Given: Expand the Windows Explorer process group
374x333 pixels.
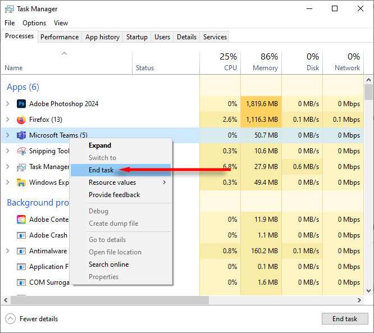Looking at the screenshot, I should 8,183.
